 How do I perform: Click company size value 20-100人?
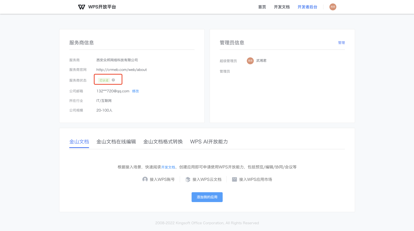coord(104,110)
